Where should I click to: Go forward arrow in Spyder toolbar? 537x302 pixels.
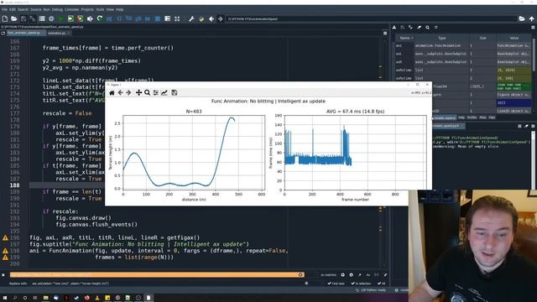[x=220, y=18]
